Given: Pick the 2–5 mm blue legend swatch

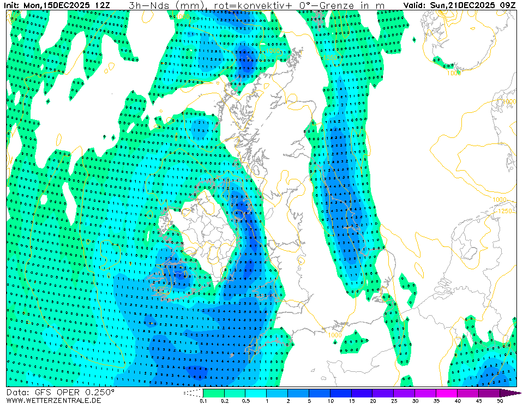Looking at the screenshot, I should [x=298, y=393].
